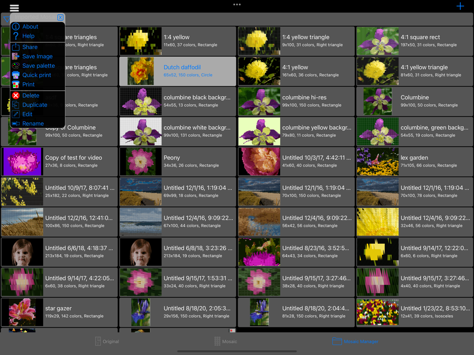Open 4:1 yellow triangle thumbnail
This screenshot has height=355, width=474.
[378, 71]
